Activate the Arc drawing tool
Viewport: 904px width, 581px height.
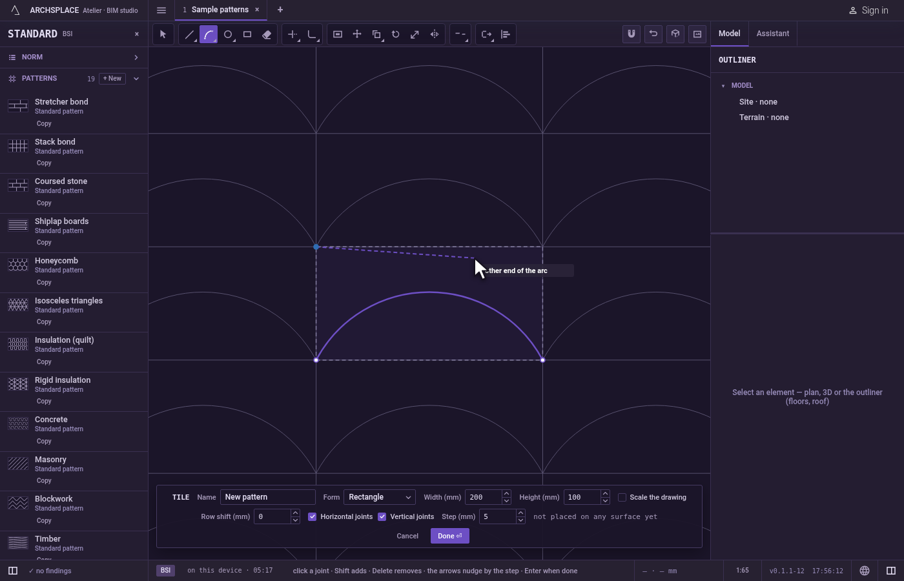[209, 34]
